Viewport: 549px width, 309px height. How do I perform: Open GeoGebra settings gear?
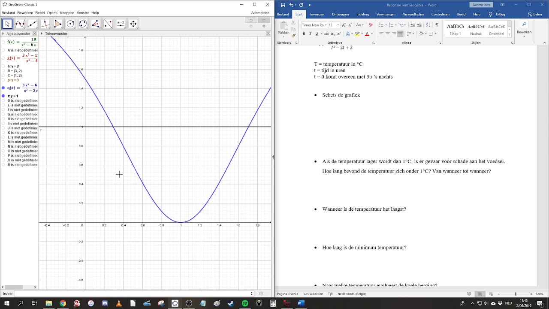264,26
